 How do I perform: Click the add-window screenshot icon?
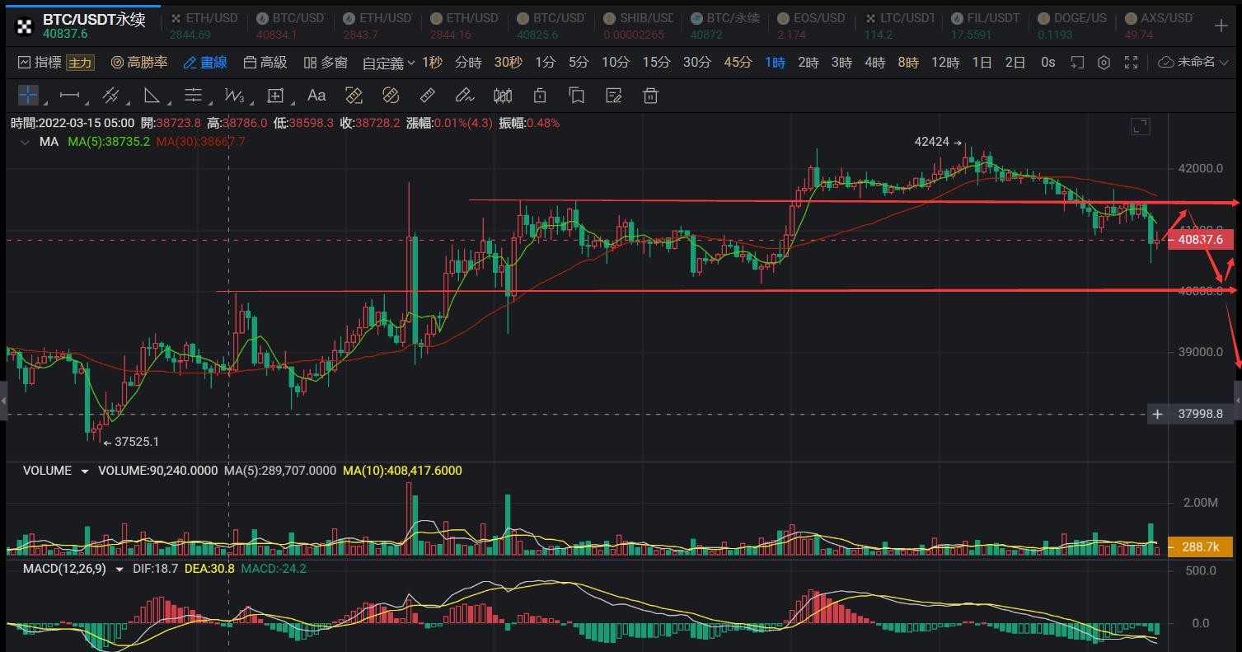click(x=1077, y=63)
